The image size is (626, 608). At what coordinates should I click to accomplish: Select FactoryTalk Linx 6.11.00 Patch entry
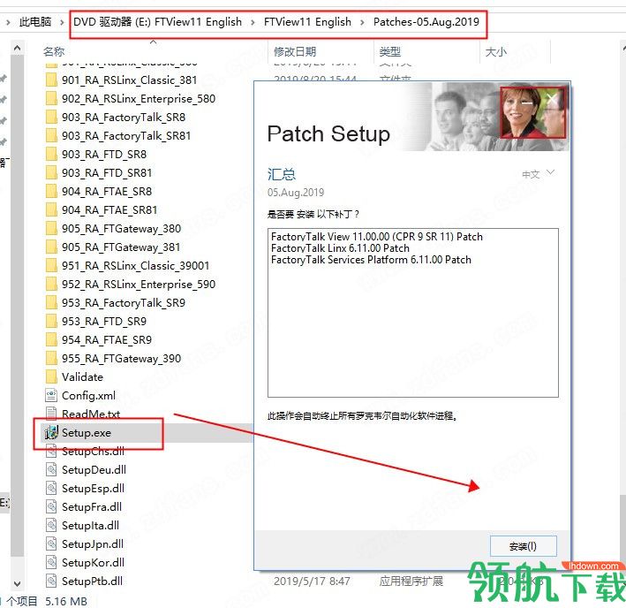pos(340,248)
